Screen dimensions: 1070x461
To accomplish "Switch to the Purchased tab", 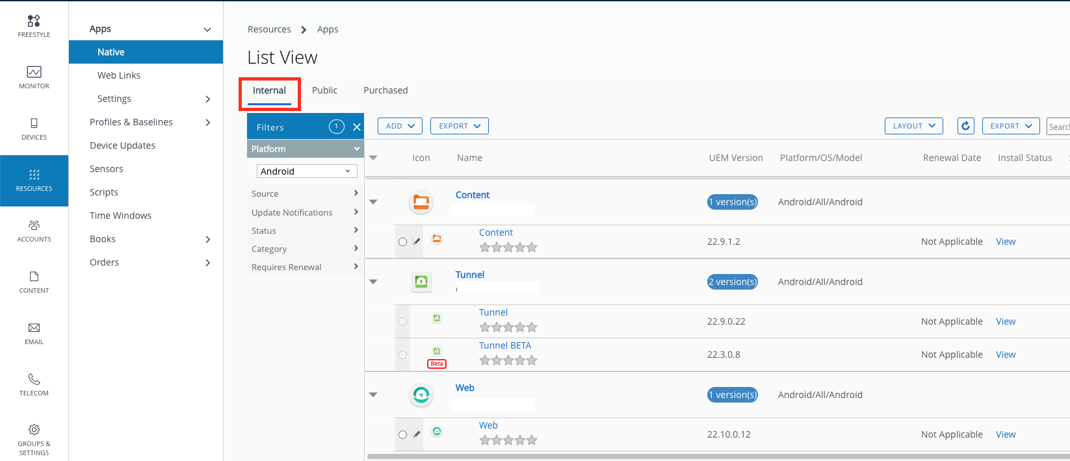I will click(385, 90).
